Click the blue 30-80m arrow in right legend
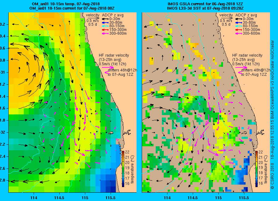 click(x=238, y=23)
